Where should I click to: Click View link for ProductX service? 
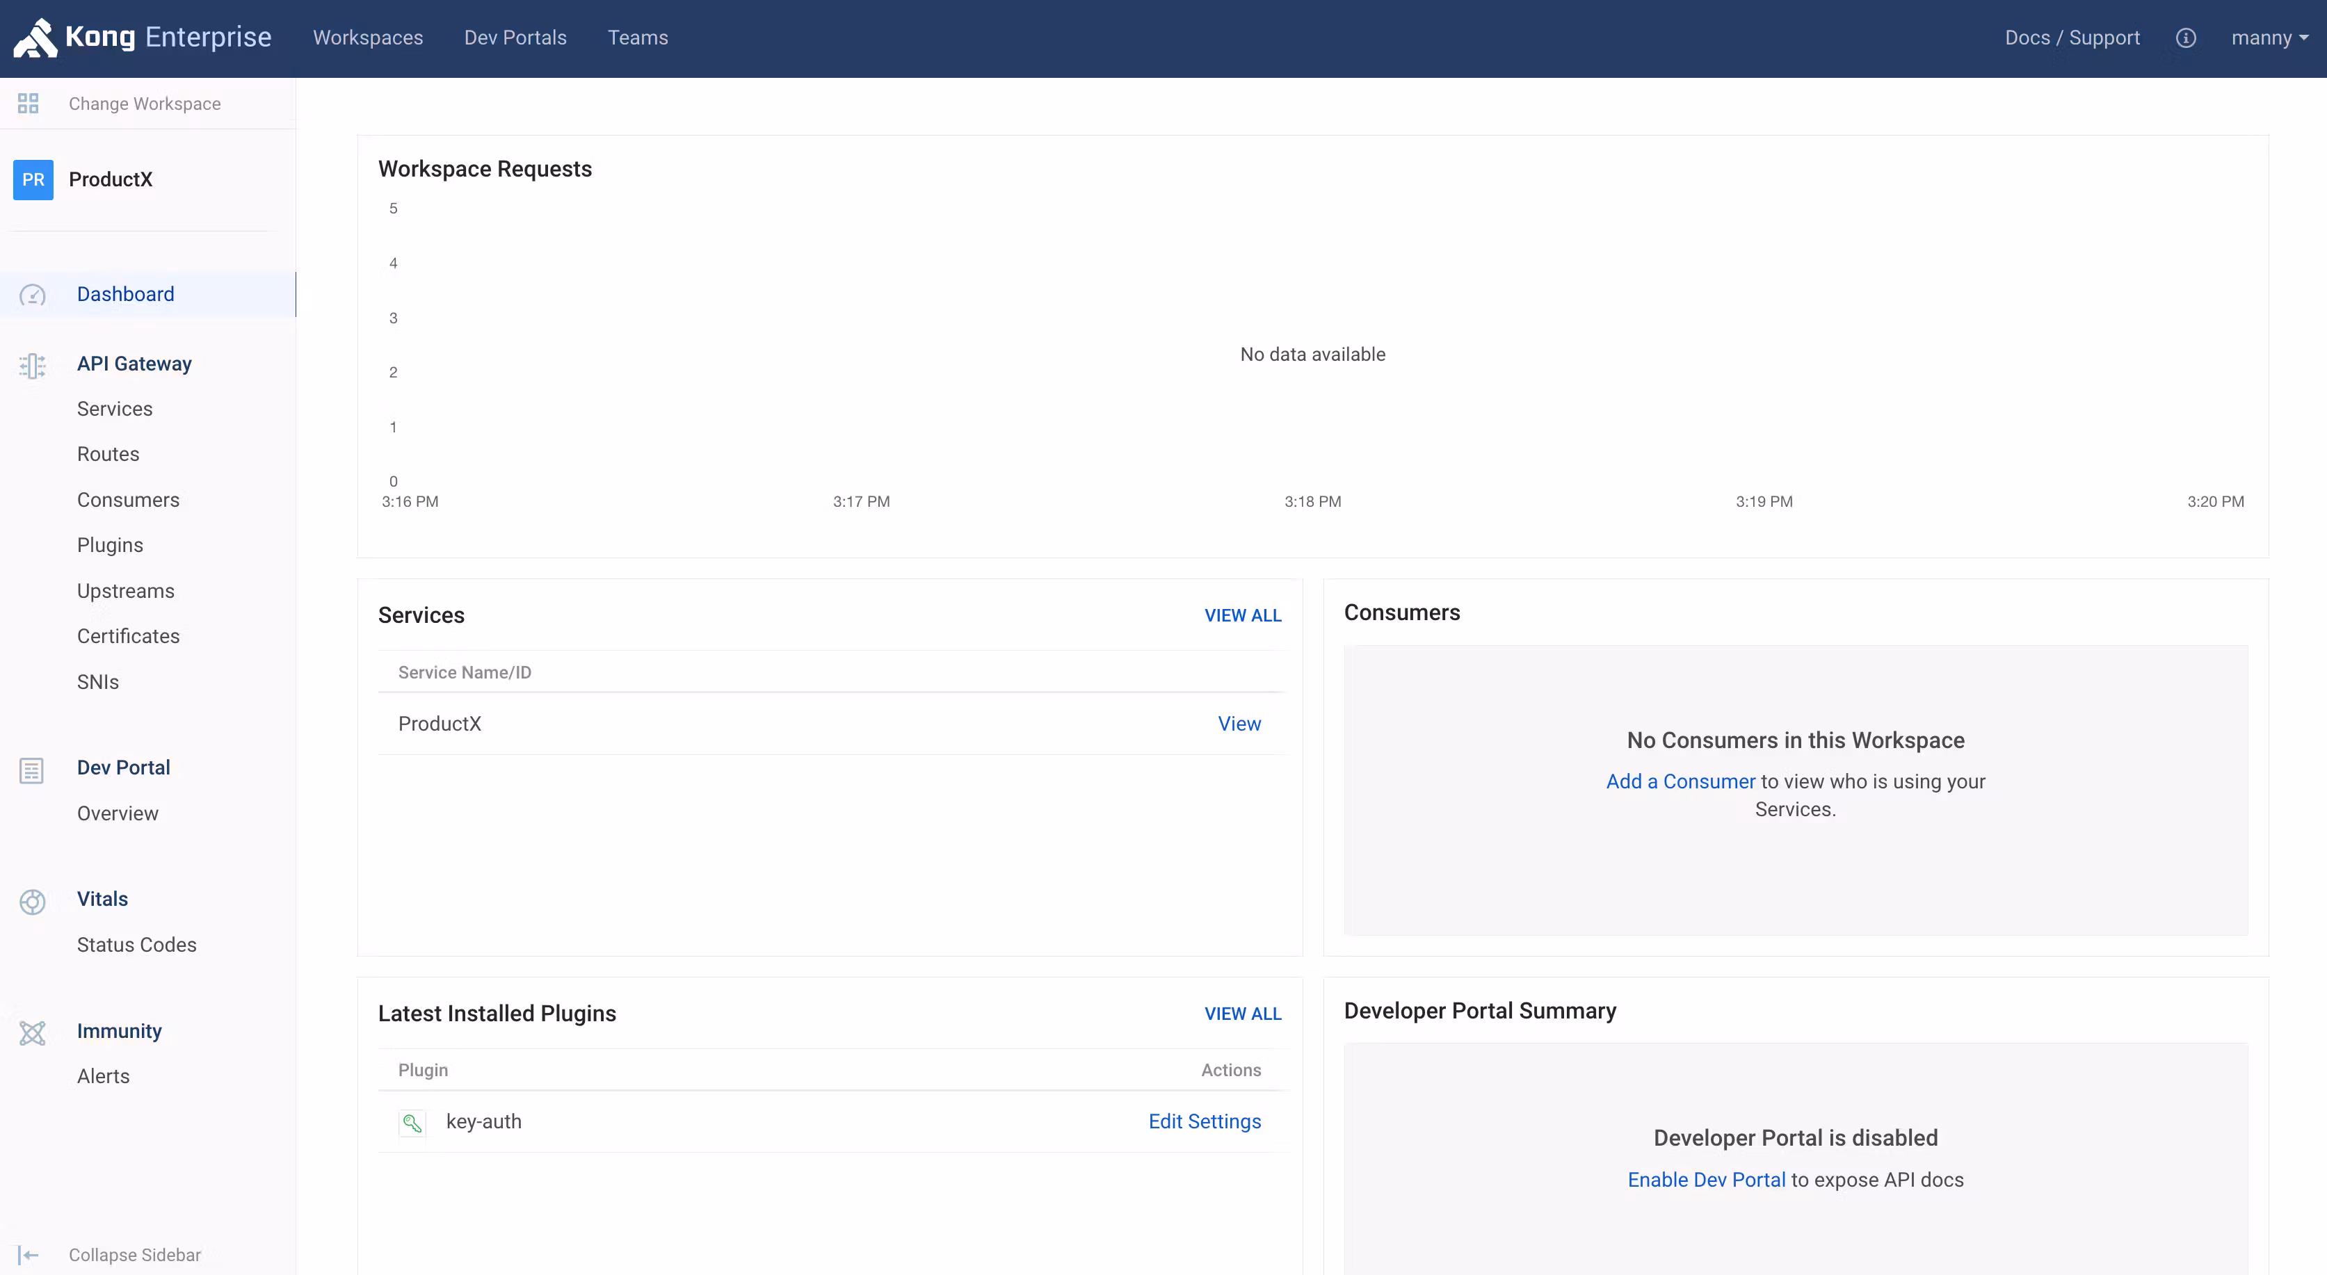point(1239,723)
